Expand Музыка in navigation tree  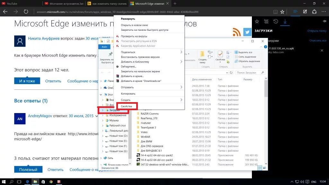pos(102,120)
